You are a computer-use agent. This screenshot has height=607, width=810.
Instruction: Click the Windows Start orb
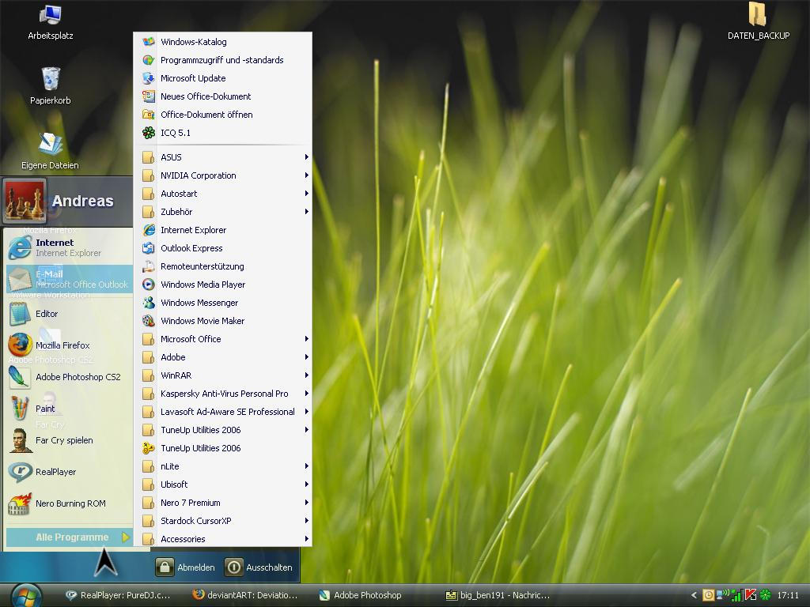(25, 596)
